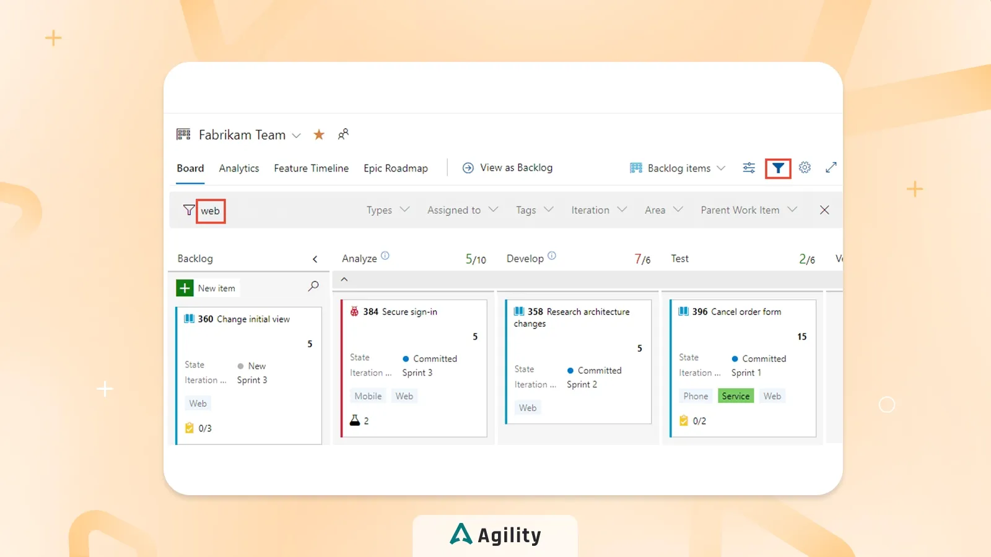
Task: Switch to the Analytics tab
Action: pos(239,168)
